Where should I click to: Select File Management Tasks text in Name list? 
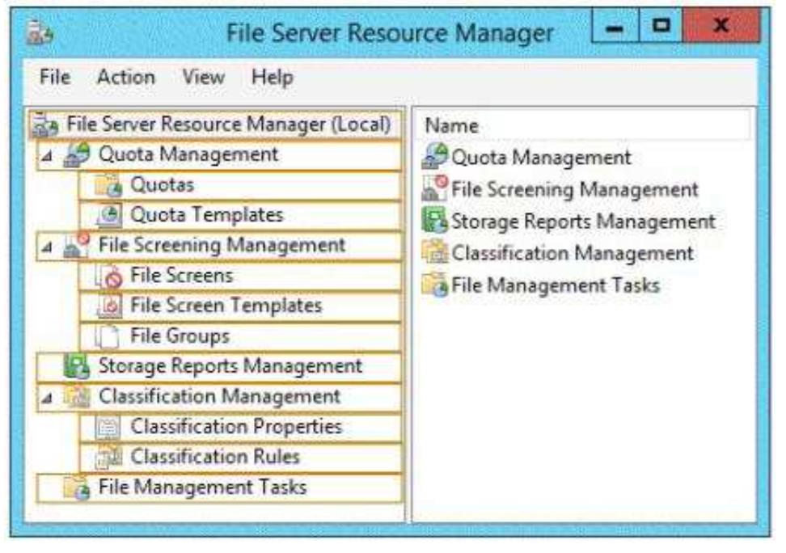click(x=556, y=285)
